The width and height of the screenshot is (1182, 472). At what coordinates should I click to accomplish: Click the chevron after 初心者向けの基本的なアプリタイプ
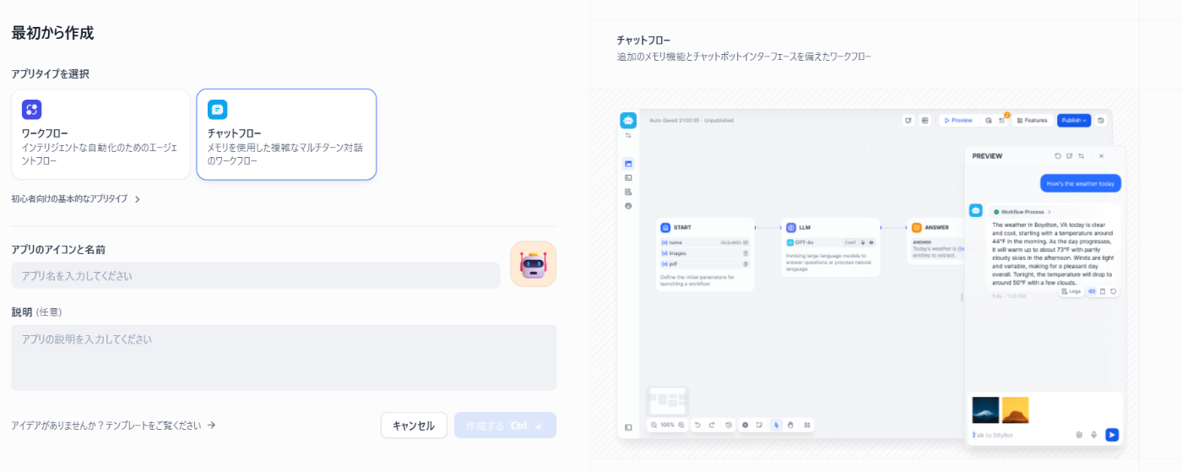click(138, 199)
